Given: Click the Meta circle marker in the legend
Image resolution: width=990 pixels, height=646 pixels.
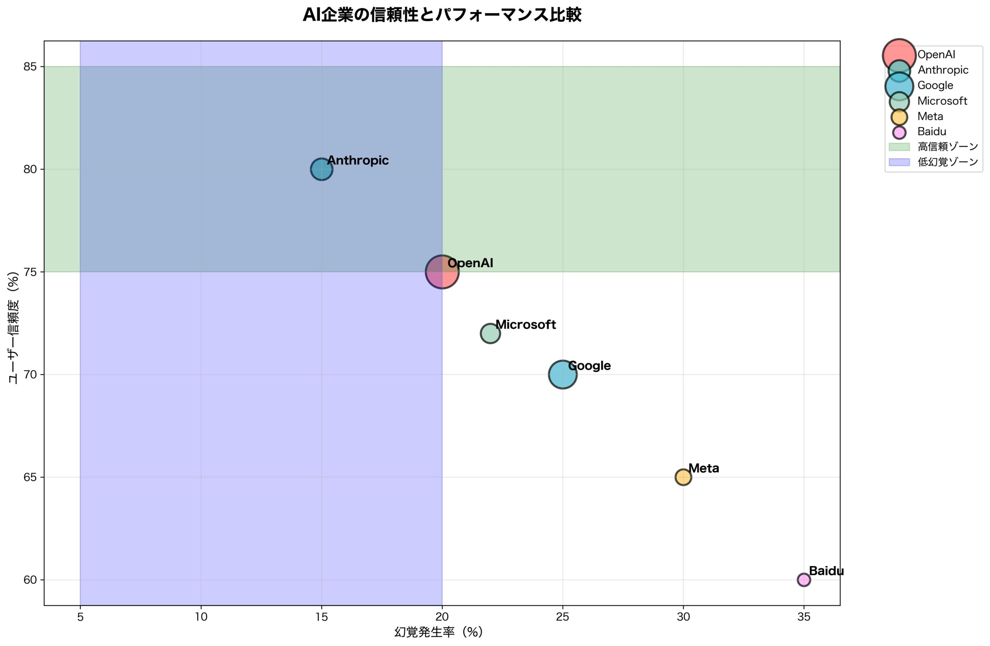Looking at the screenshot, I should 899,116.
